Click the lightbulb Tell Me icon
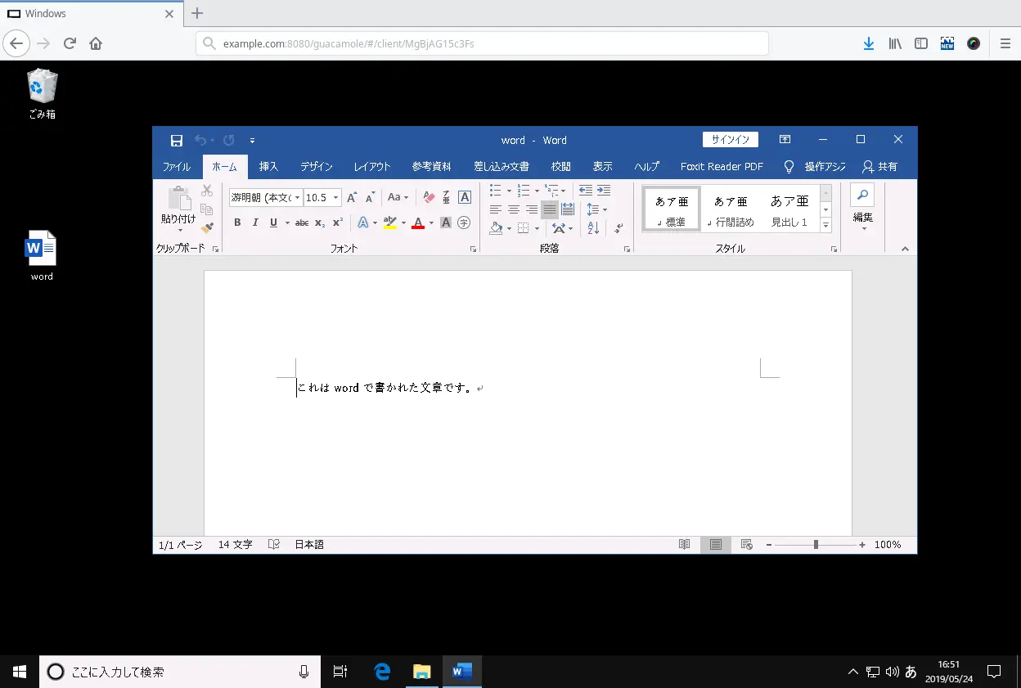 pyautogui.click(x=789, y=166)
